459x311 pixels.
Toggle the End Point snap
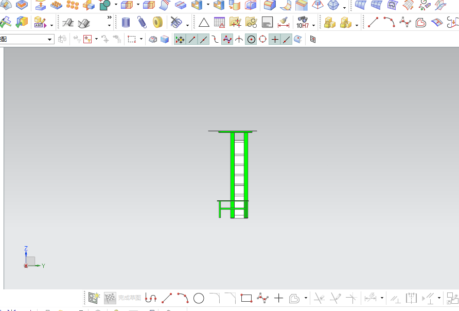point(191,39)
